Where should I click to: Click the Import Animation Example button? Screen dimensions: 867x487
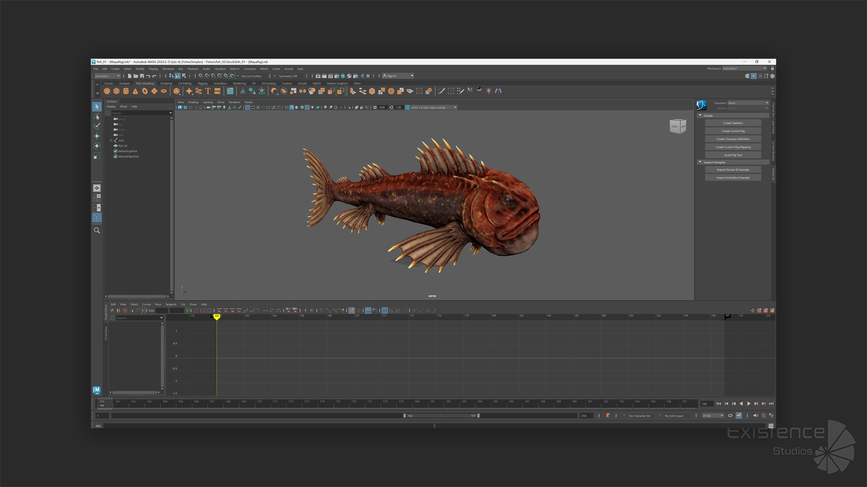(x=733, y=178)
